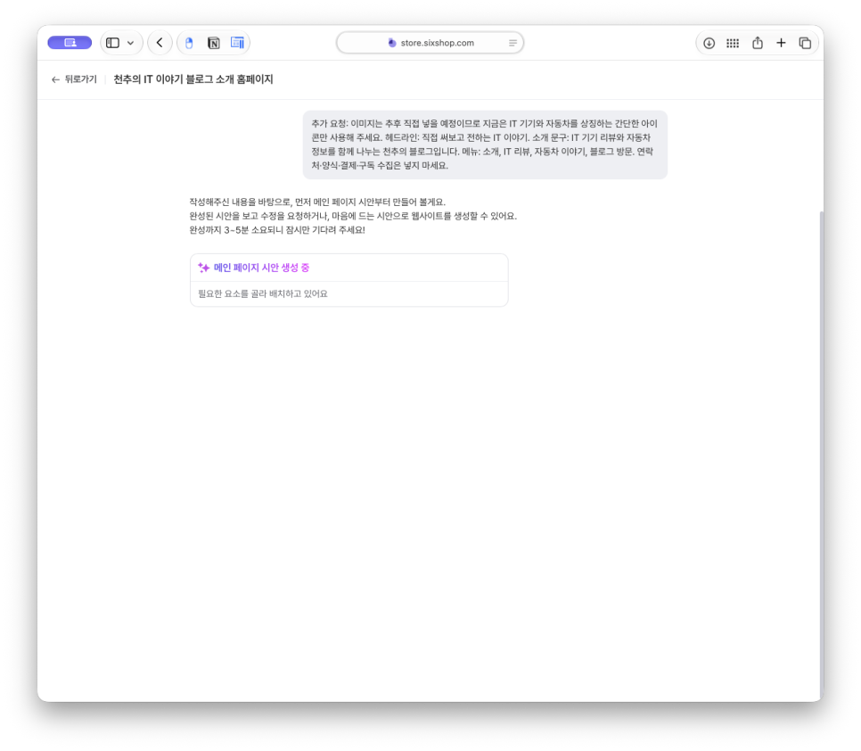Viewport: 861px width, 751px height.
Task: Open a new tab with plus icon
Action: pyautogui.click(x=781, y=43)
